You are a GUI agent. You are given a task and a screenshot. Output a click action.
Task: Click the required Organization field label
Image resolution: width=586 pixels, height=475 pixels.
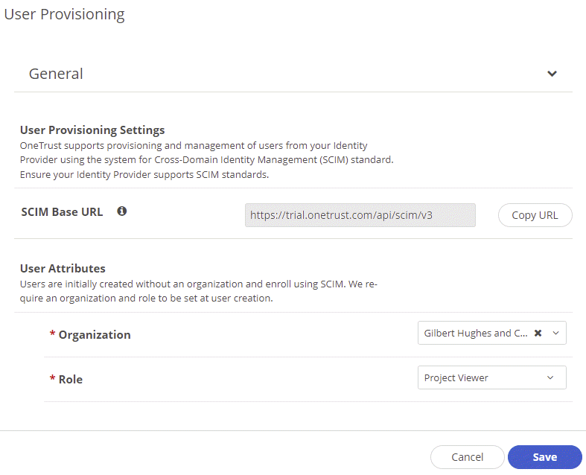click(94, 335)
